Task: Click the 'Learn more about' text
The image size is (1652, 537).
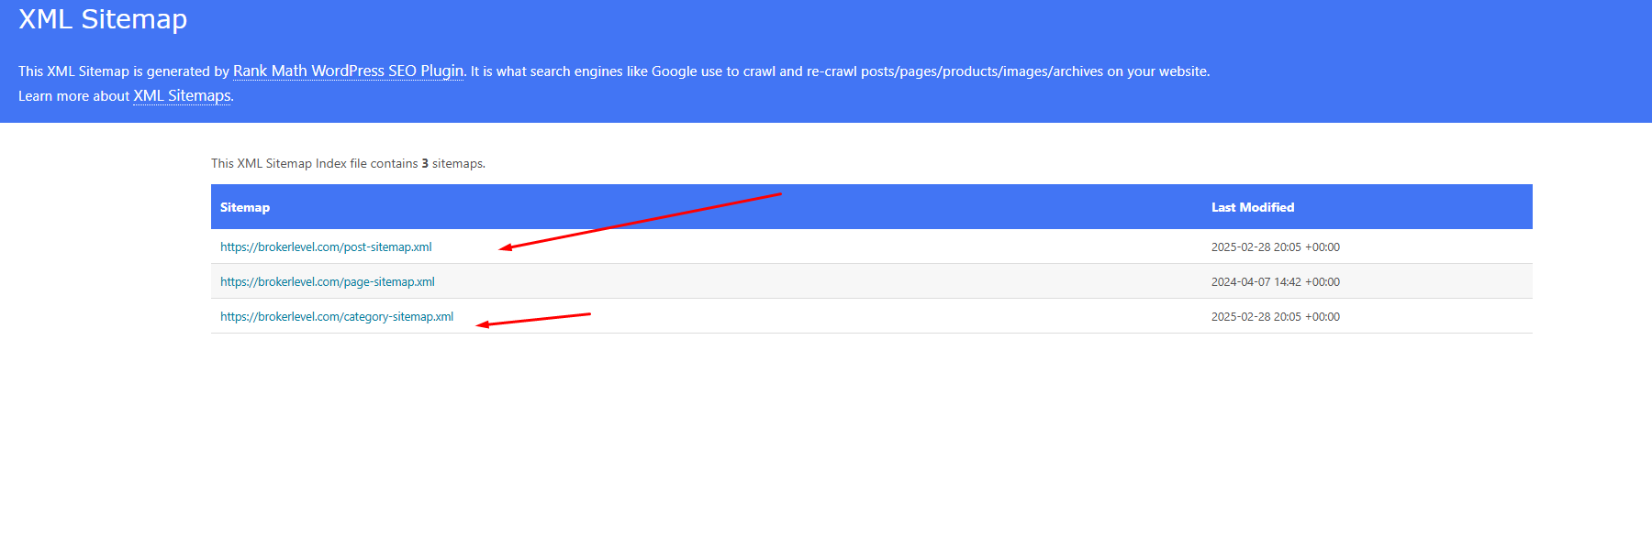Action: [73, 96]
